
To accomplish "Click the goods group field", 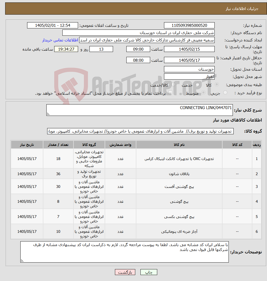I will coord(140,131).
